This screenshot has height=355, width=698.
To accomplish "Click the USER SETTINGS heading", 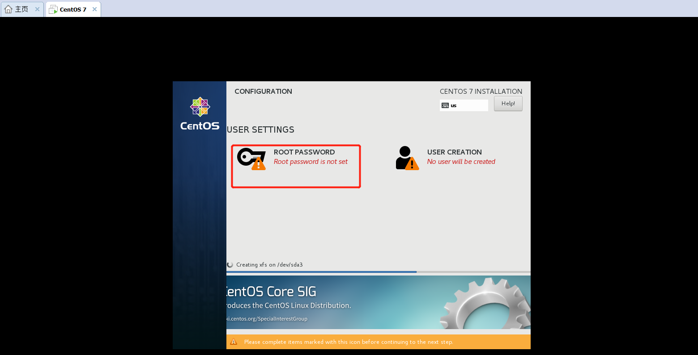I will (260, 129).
